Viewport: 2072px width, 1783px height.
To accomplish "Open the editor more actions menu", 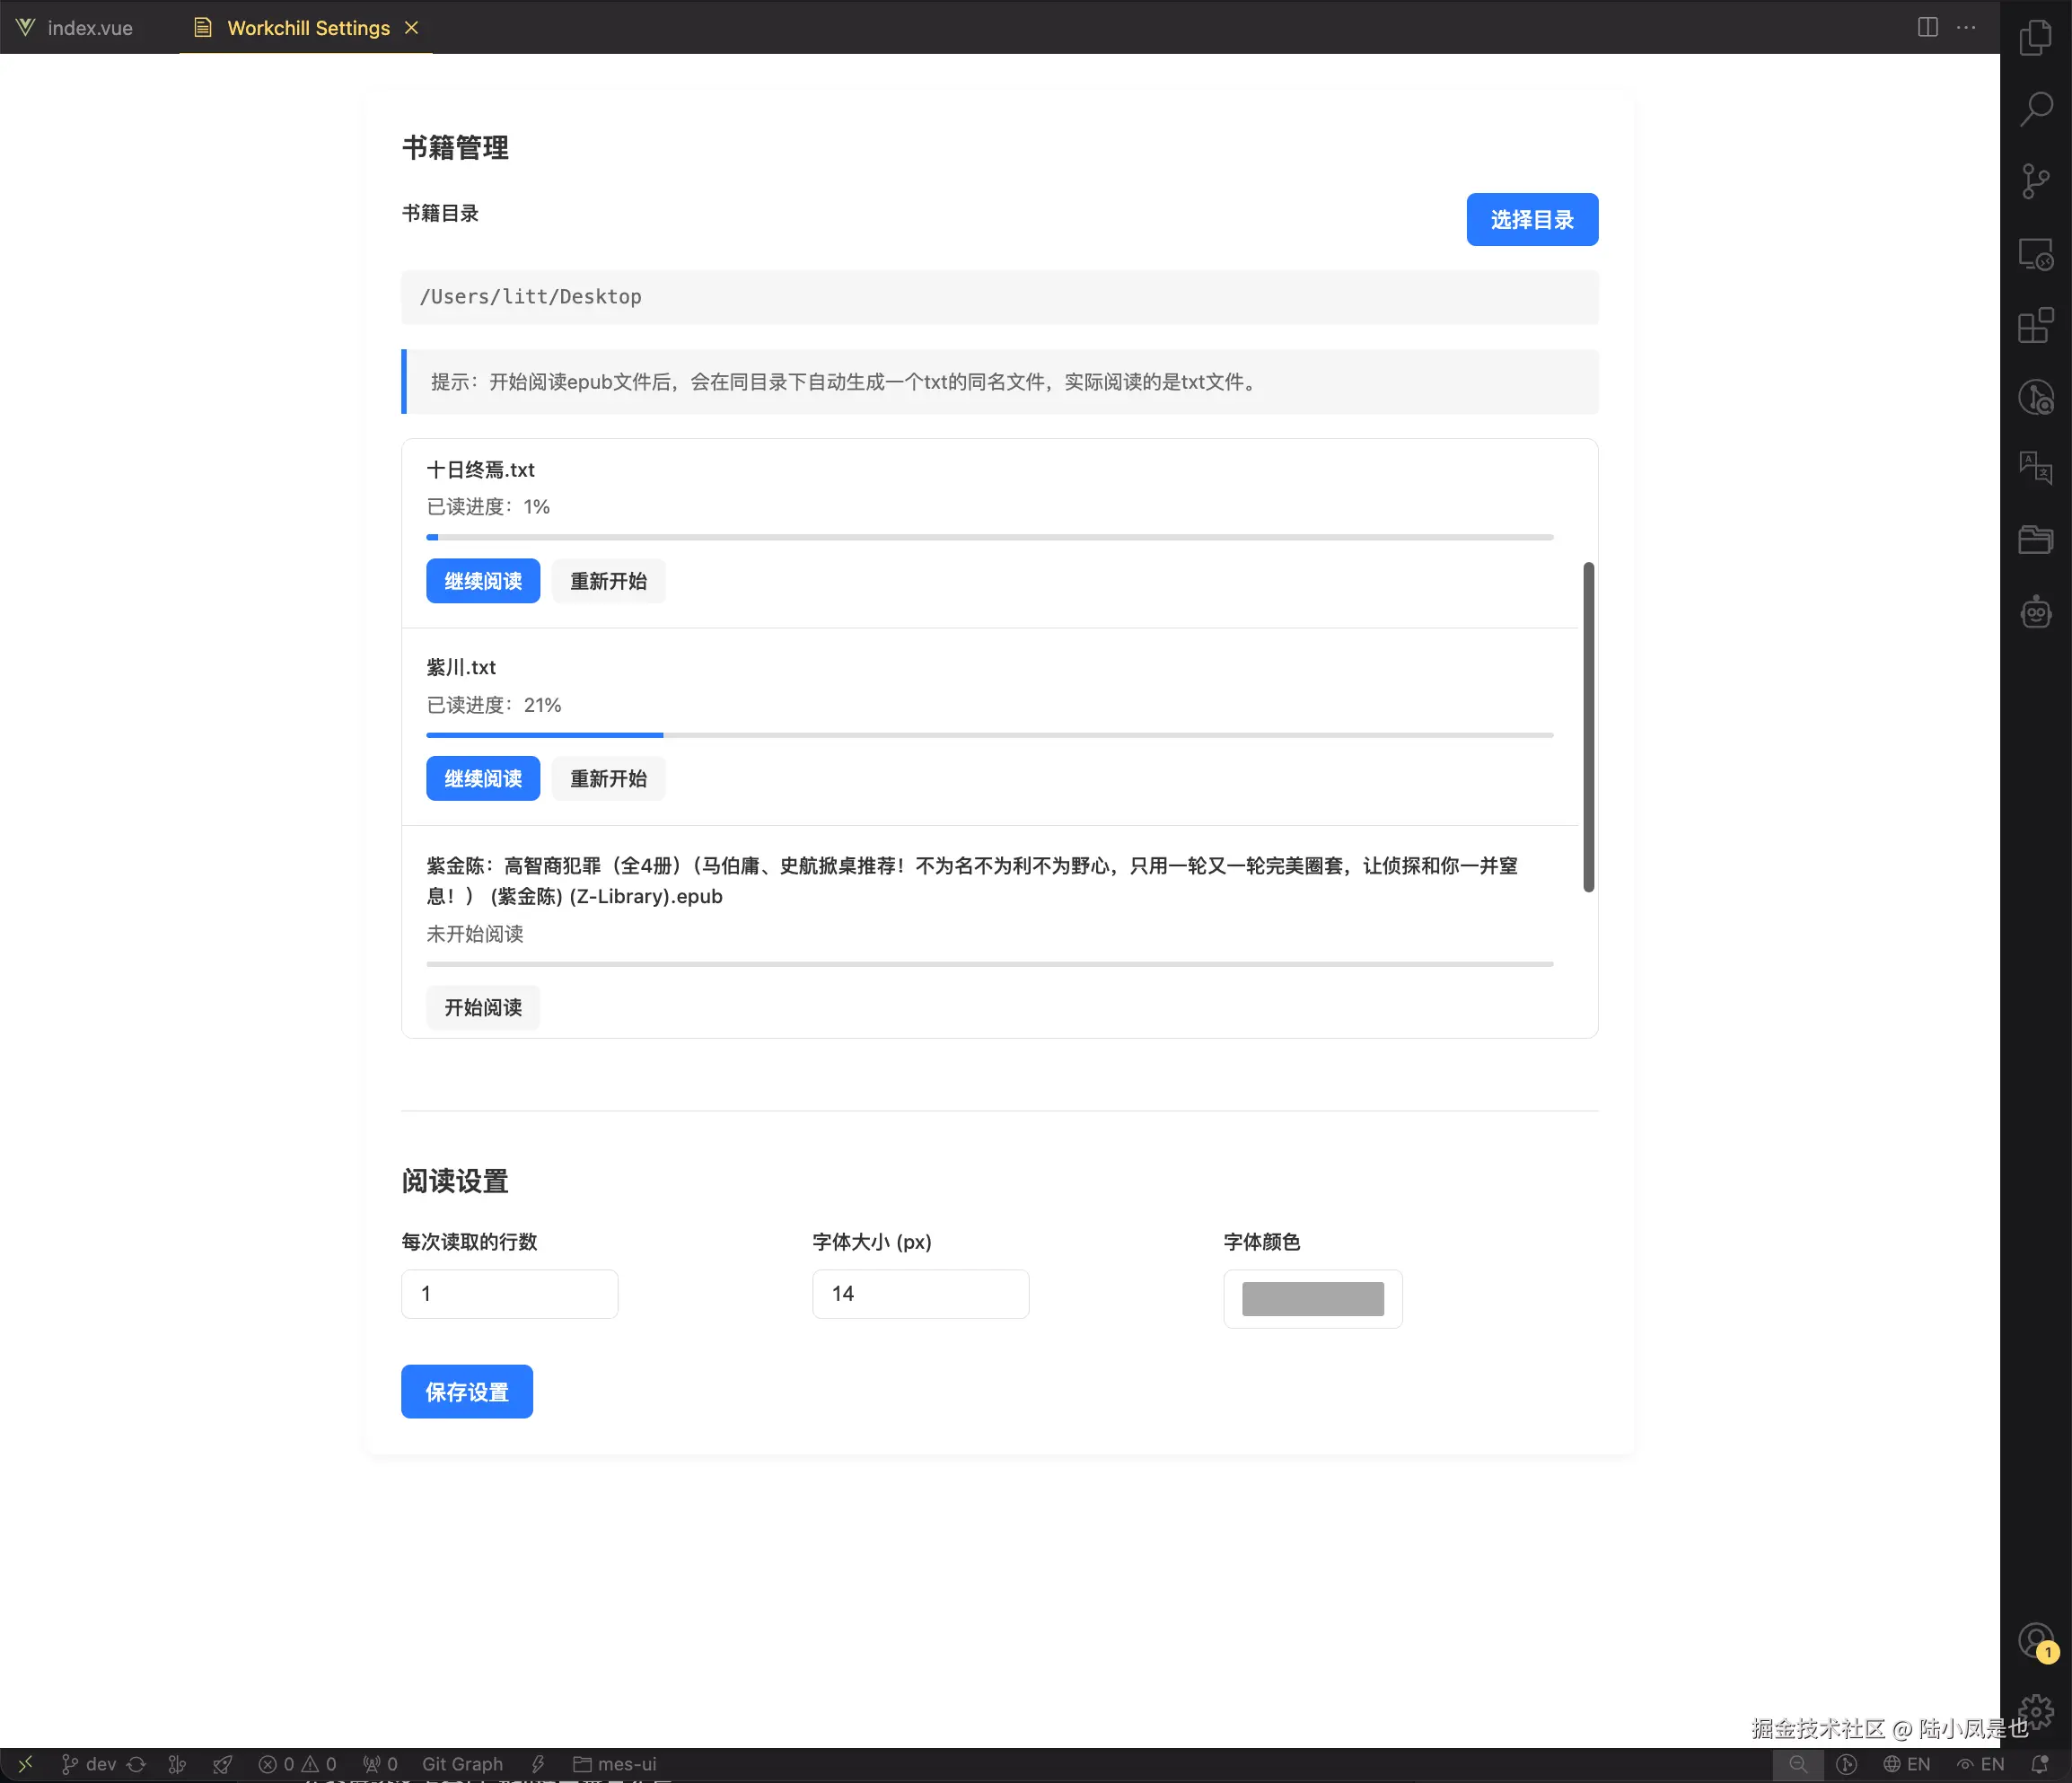I will click(1966, 27).
